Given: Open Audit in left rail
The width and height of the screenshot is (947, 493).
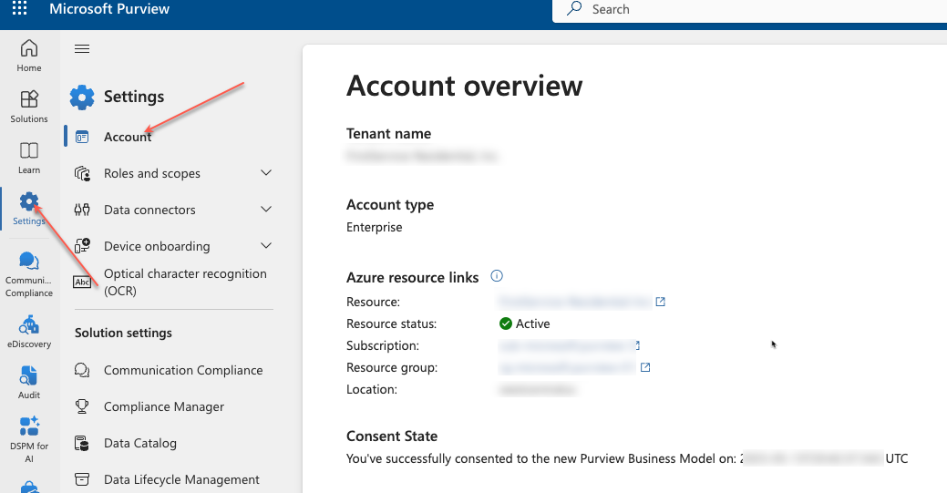Looking at the screenshot, I should pyautogui.click(x=29, y=383).
